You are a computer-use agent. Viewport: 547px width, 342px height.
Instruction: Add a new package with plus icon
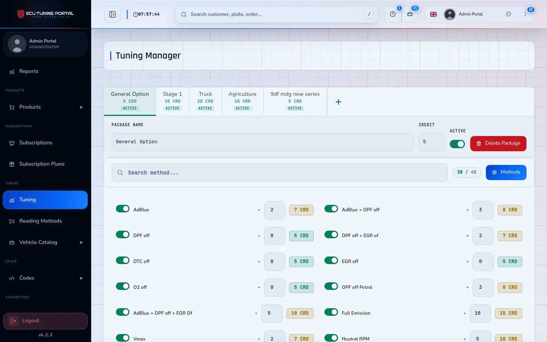pyautogui.click(x=338, y=102)
